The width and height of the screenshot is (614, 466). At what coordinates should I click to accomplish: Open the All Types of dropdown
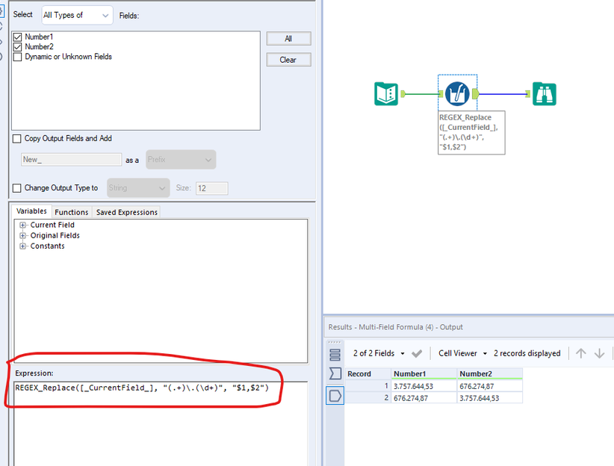click(77, 15)
